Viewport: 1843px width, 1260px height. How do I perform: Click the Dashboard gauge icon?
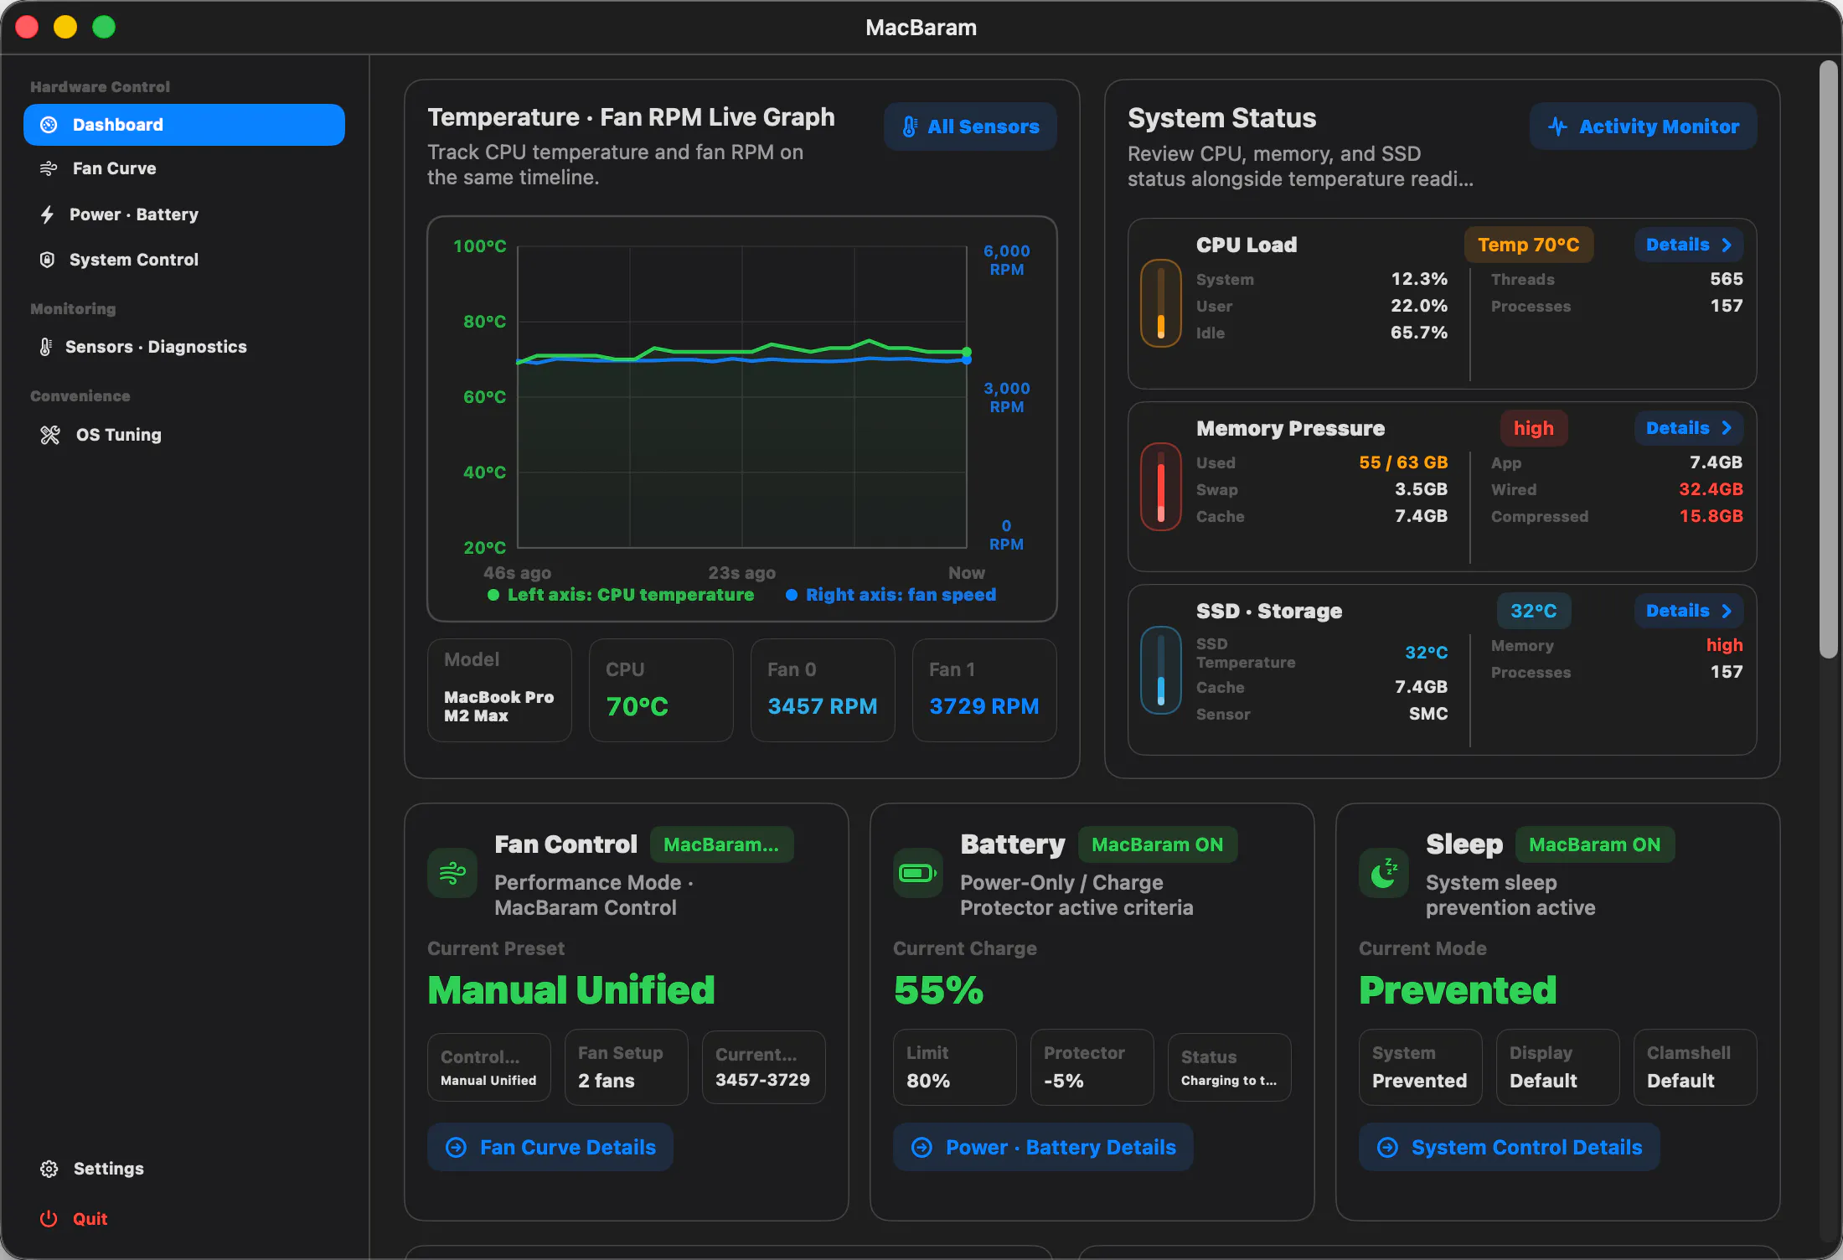click(x=49, y=125)
